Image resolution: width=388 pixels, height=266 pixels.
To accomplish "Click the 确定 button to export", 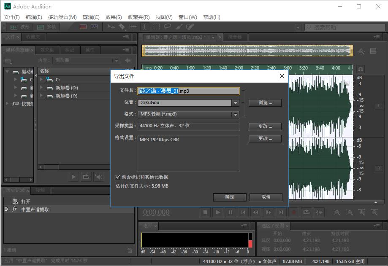I will (229, 197).
